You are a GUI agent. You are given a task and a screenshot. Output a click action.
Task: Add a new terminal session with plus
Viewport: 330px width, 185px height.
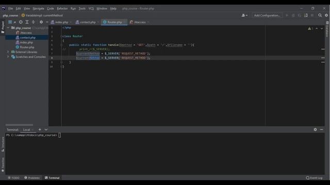click(40, 129)
